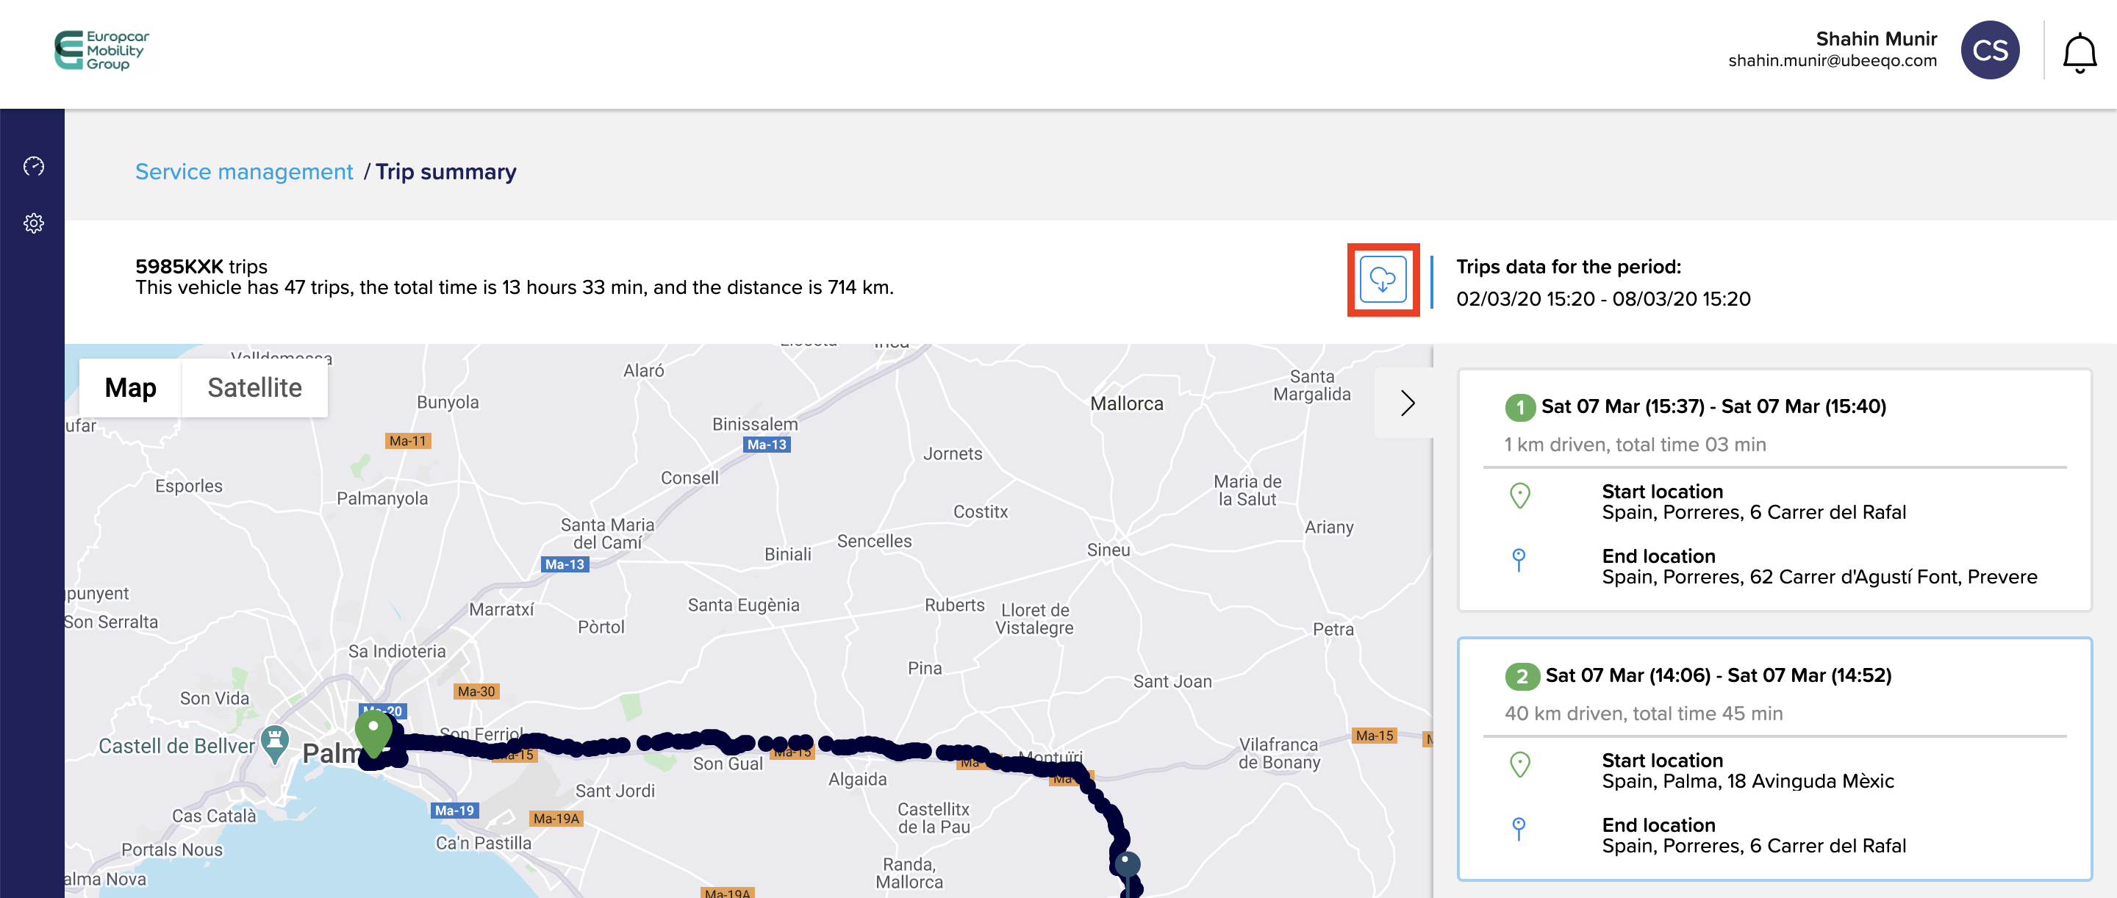This screenshot has width=2117, height=898.
Task: Click the dark end marker on route
Action: (x=1127, y=866)
